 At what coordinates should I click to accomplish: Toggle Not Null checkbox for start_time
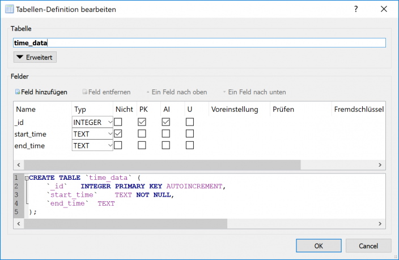[118, 133]
